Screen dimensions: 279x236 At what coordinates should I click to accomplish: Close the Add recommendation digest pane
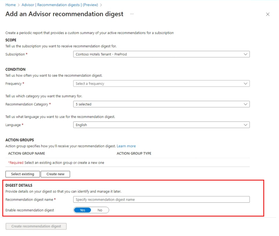(x=268, y=14)
